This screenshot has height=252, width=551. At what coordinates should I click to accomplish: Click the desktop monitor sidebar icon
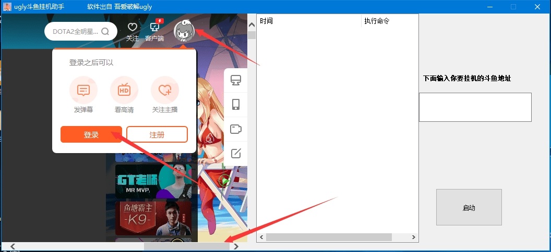[x=236, y=80]
